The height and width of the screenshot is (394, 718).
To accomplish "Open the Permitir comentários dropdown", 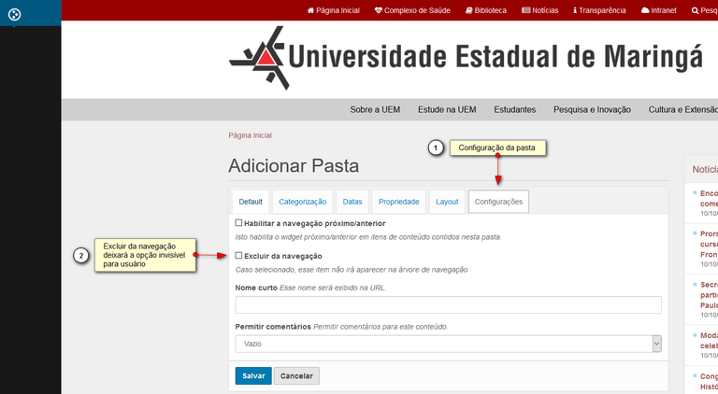I will (x=448, y=344).
